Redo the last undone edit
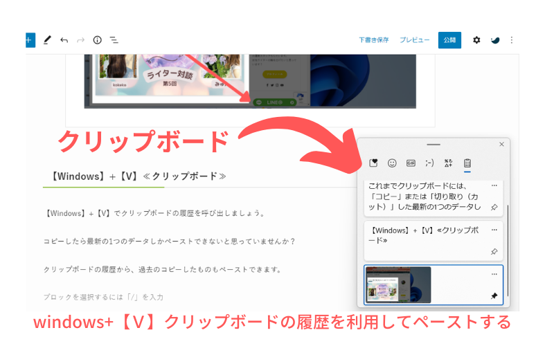This screenshot has height=346, width=554. [x=81, y=40]
